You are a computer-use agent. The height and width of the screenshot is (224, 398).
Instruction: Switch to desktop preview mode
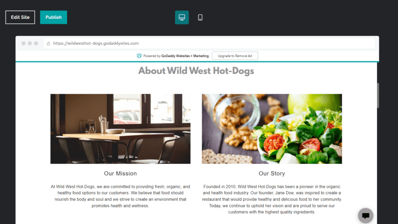coord(182,17)
